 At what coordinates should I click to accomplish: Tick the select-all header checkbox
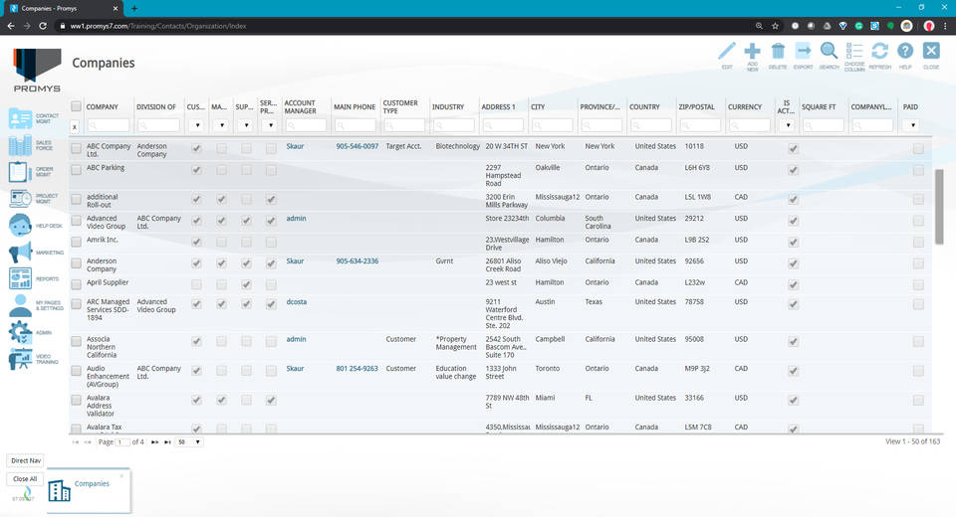(76, 106)
